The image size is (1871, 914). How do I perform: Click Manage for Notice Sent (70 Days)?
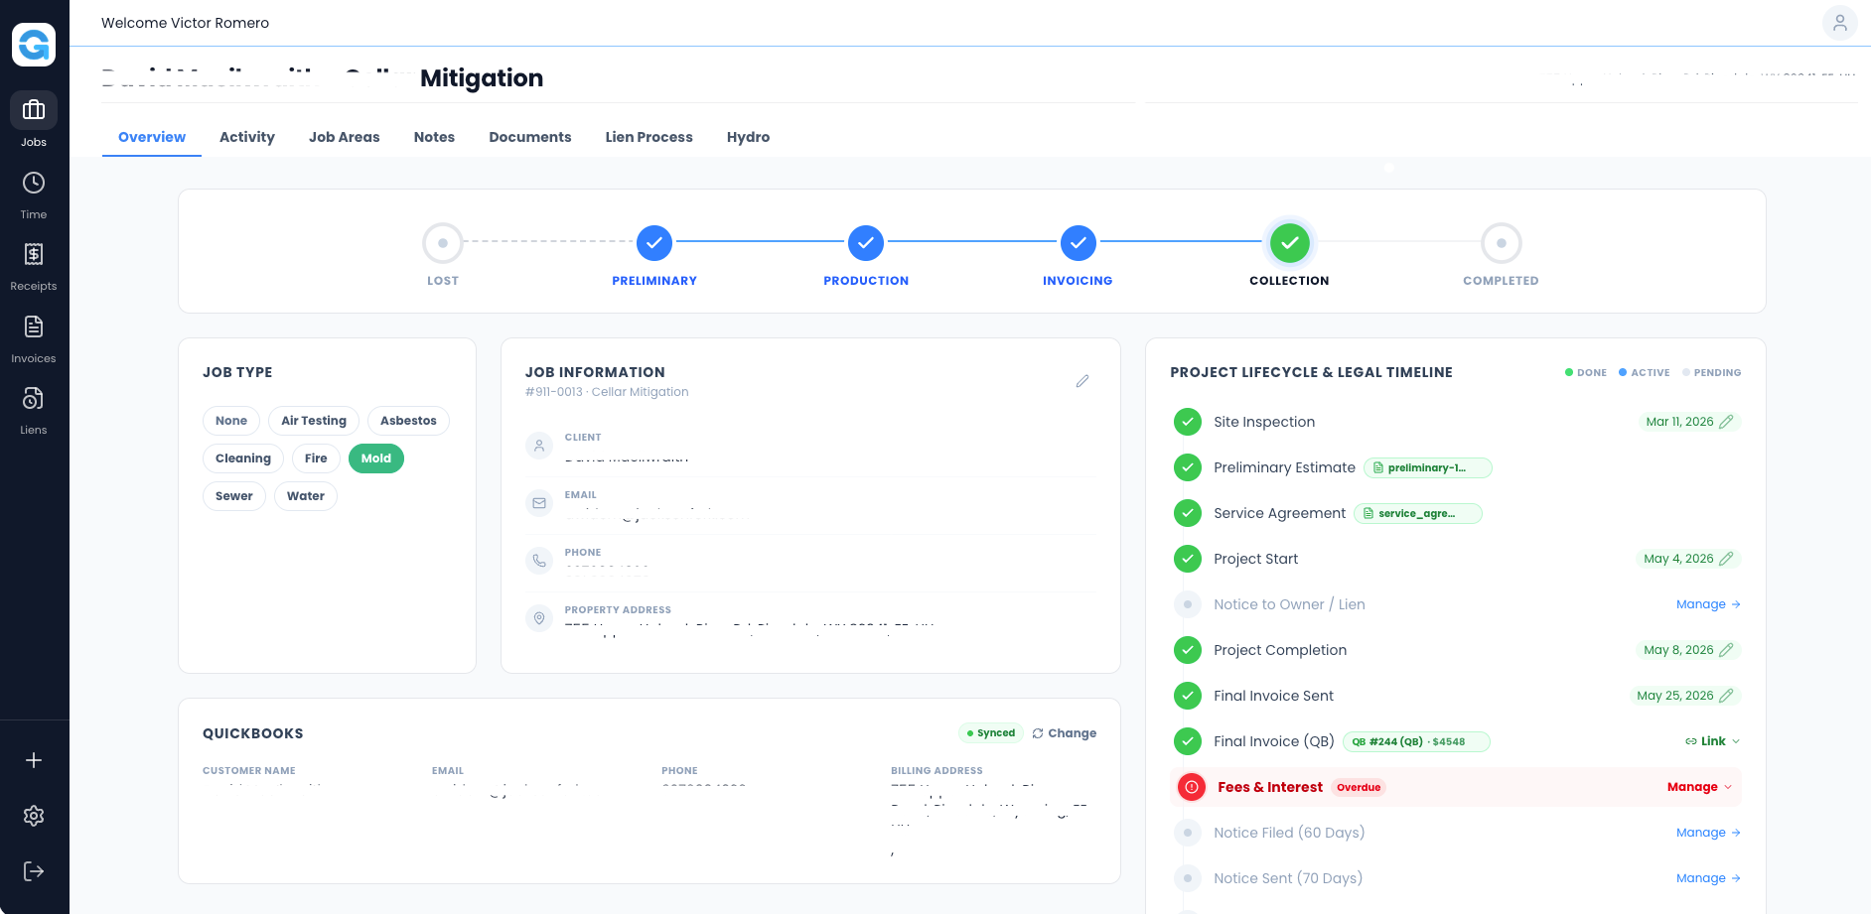pyautogui.click(x=1708, y=878)
